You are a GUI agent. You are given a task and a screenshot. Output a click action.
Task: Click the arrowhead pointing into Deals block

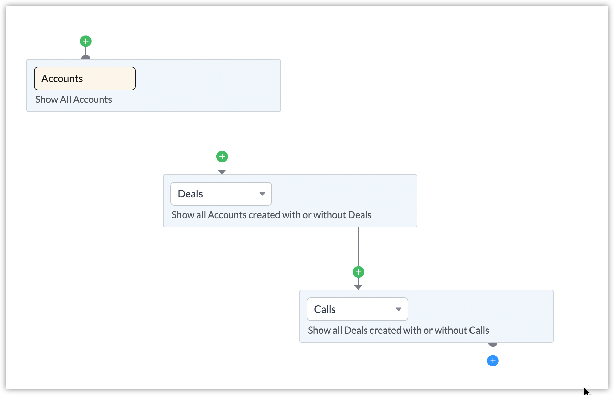pyautogui.click(x=222, y=172)
